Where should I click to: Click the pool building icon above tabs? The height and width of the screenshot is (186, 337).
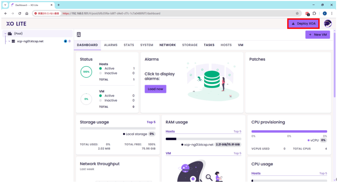point(79,35)
